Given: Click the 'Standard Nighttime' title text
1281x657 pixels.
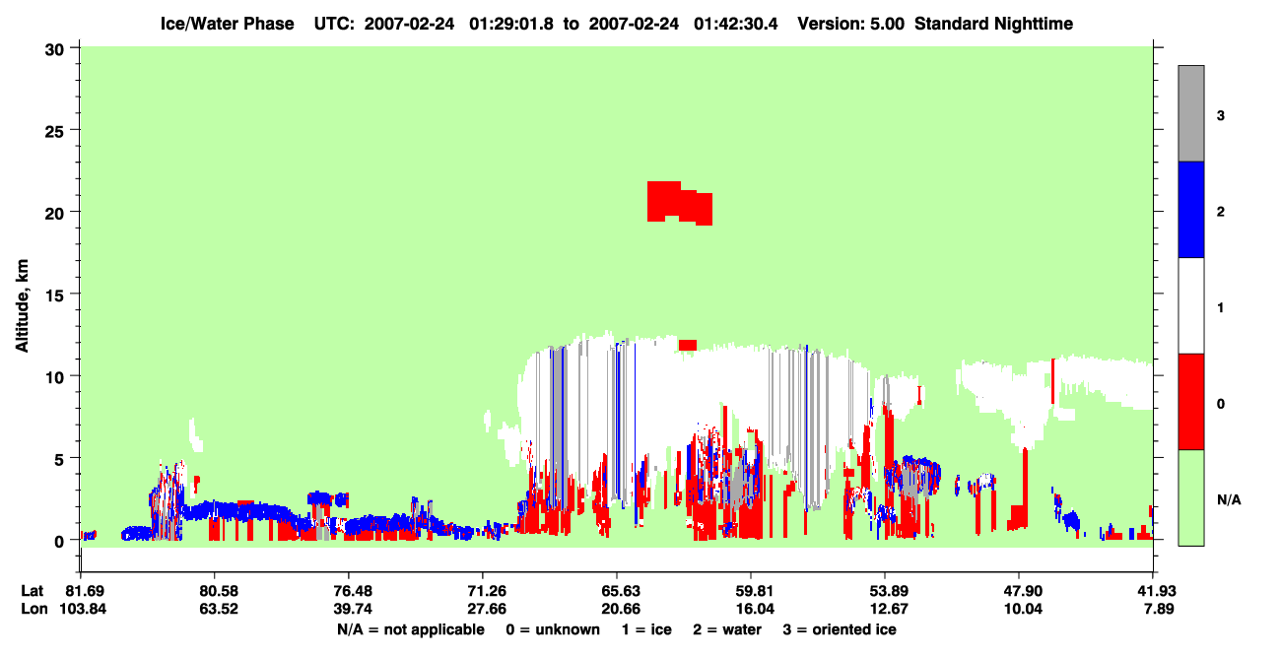Looking at the screenshot, I should [994, 23].
